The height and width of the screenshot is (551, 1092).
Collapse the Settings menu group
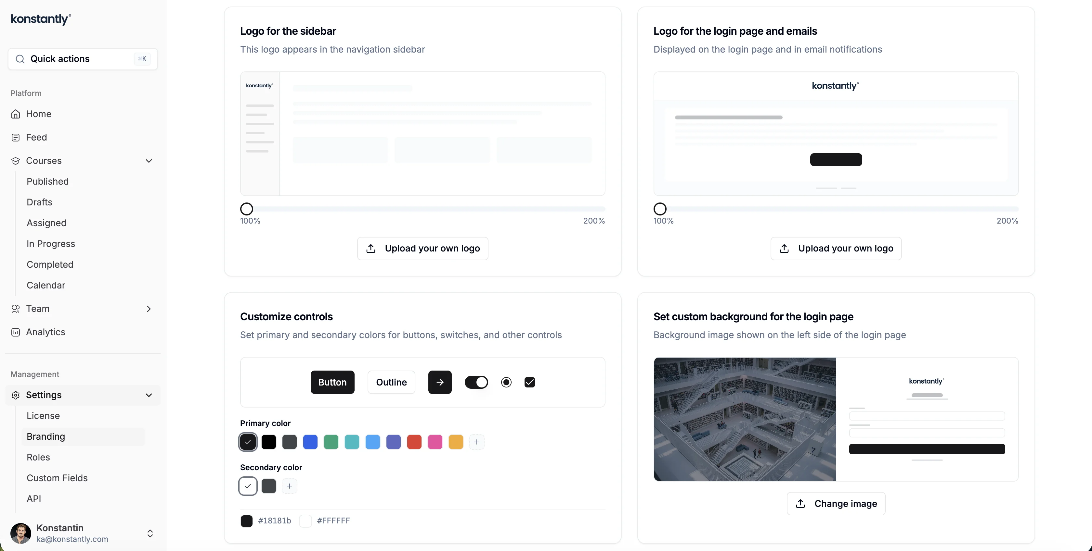pyautogui.click(x=149, y=395)
